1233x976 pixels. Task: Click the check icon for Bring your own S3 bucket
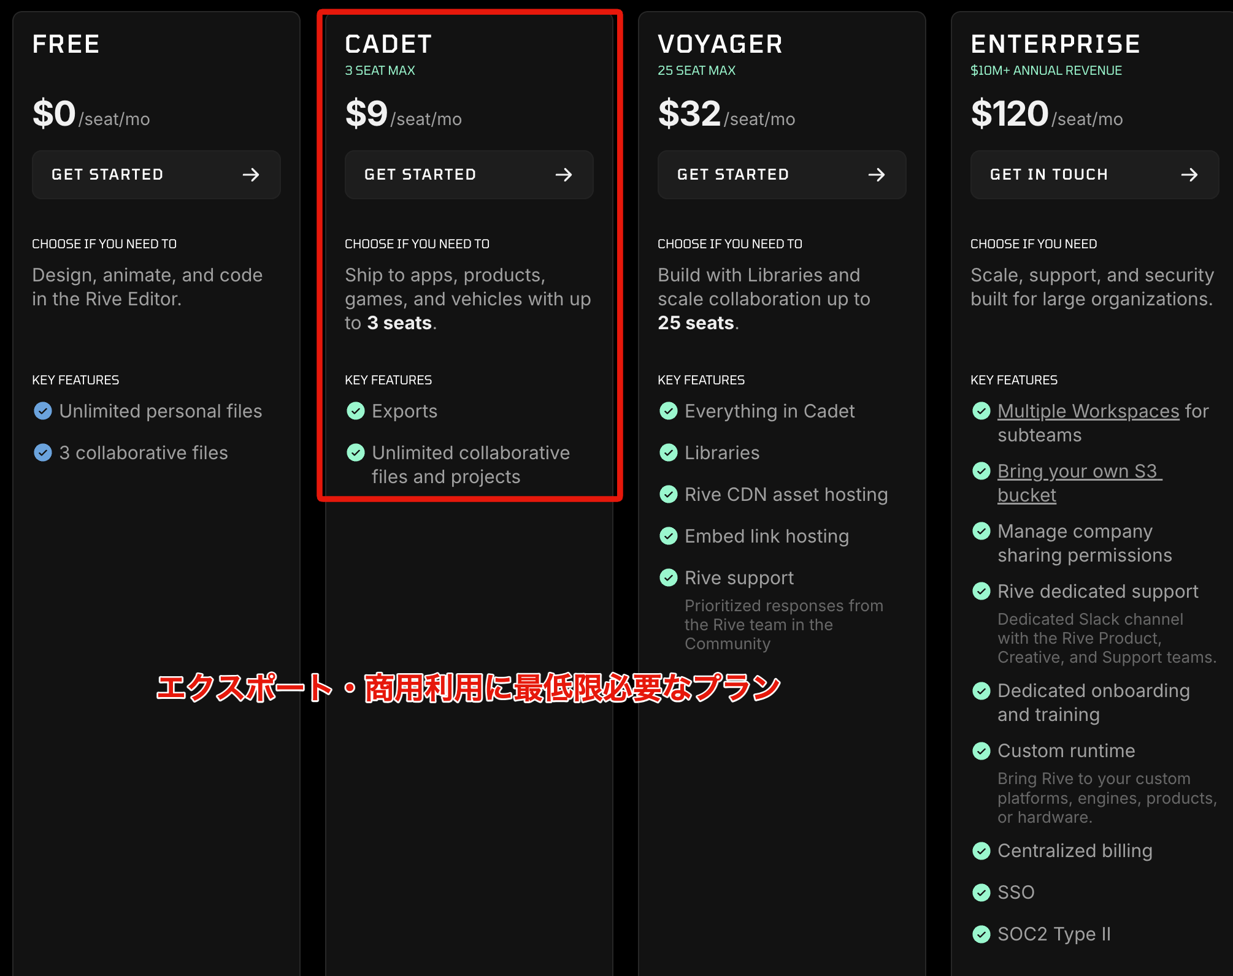click(x=981, y=471)
